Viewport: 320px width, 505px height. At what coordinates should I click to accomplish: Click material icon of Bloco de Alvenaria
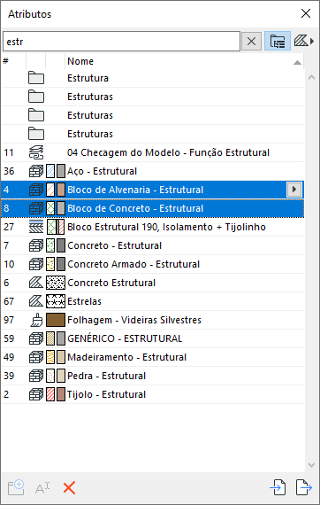(x=36, y=190)
